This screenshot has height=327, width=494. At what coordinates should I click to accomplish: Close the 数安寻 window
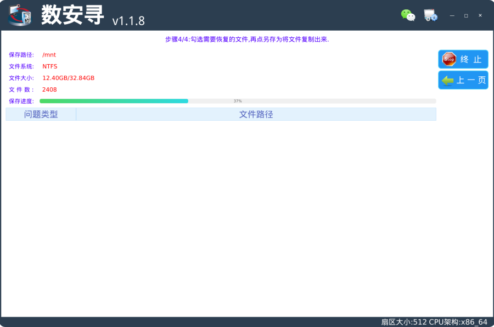point(480,15)
